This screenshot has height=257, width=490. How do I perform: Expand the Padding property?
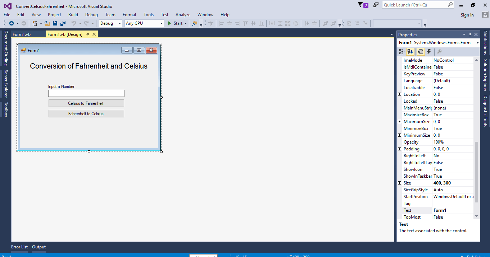click(x=399, y=149)
